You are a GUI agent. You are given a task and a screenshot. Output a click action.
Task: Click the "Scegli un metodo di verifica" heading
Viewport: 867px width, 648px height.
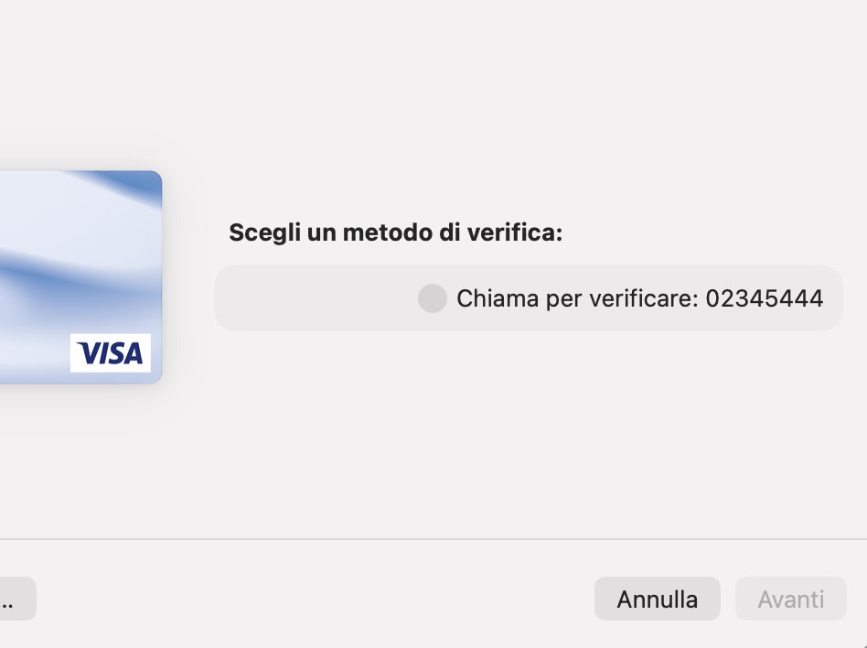pos(395,232)
